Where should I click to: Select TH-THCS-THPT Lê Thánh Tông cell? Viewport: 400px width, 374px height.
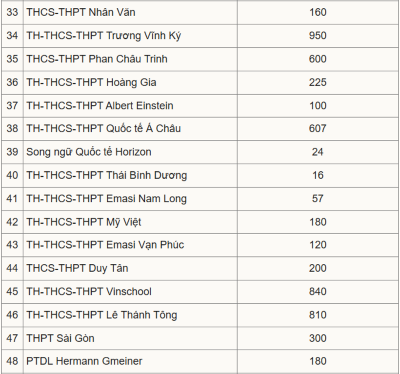tap(101, 315)
